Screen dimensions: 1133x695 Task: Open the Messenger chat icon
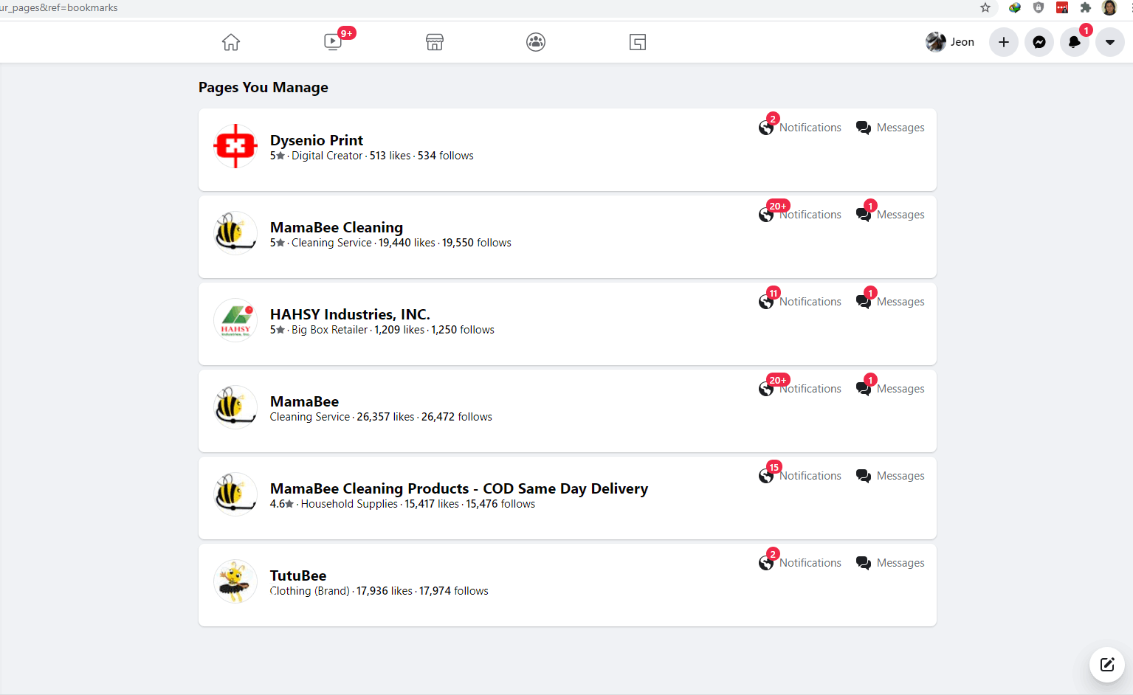pos(1039,42)
